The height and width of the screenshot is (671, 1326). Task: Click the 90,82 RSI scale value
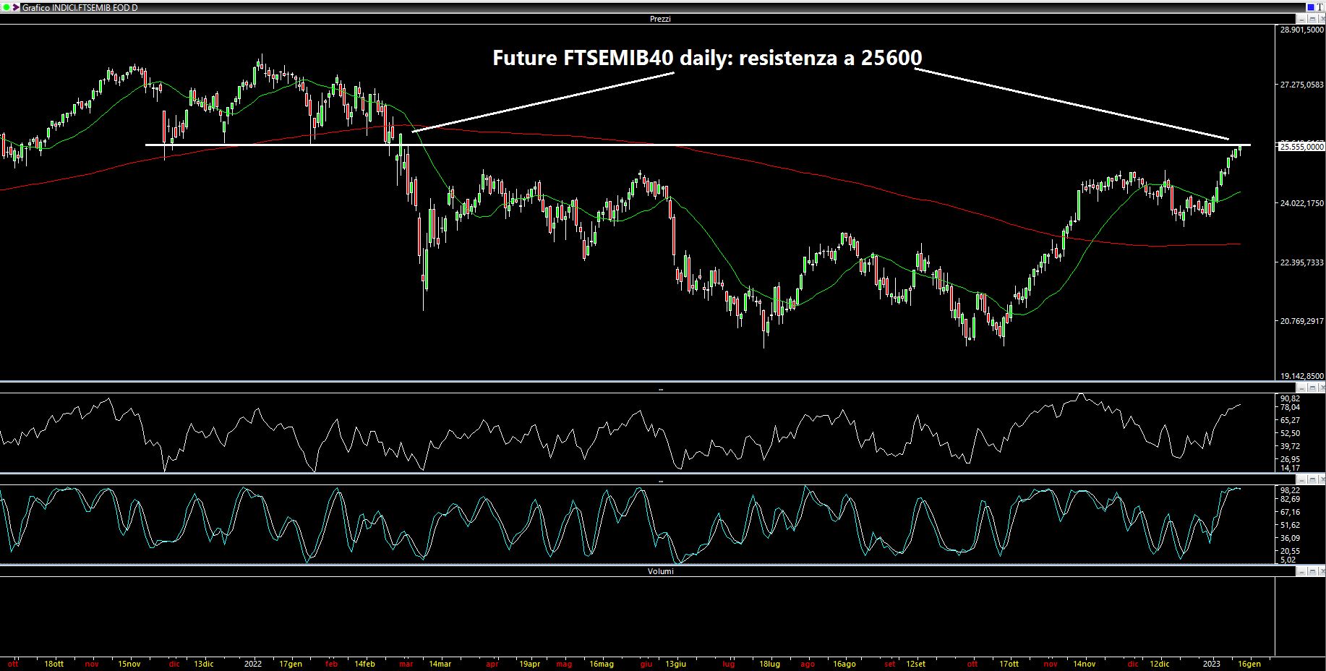tap(1290, 399)
